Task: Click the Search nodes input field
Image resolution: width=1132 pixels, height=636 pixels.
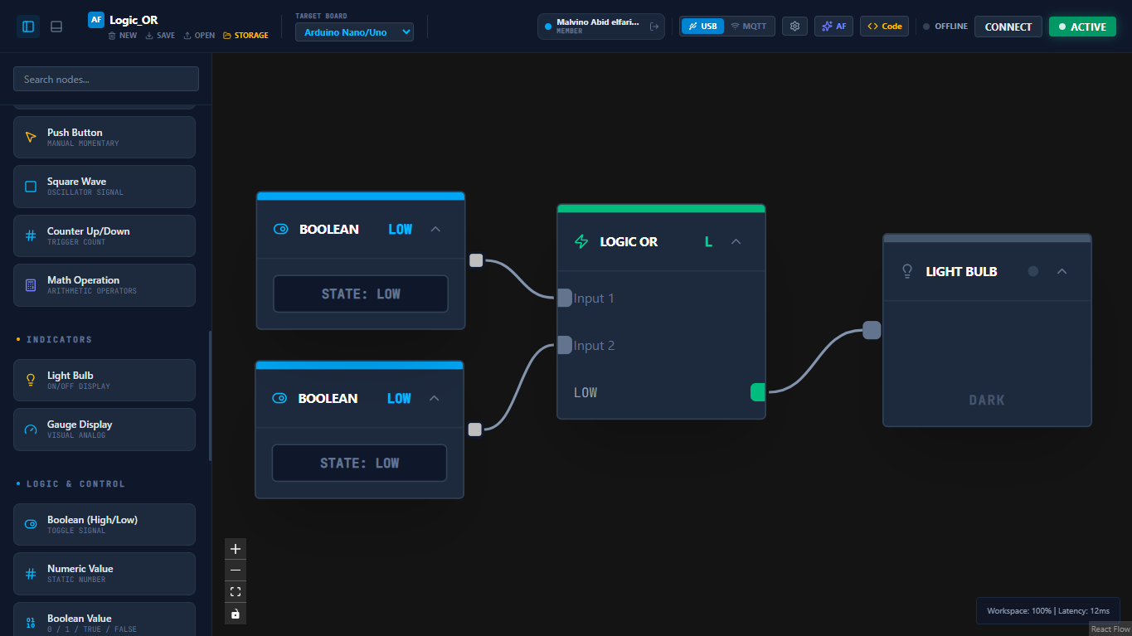Action: [x=106, y=79]
